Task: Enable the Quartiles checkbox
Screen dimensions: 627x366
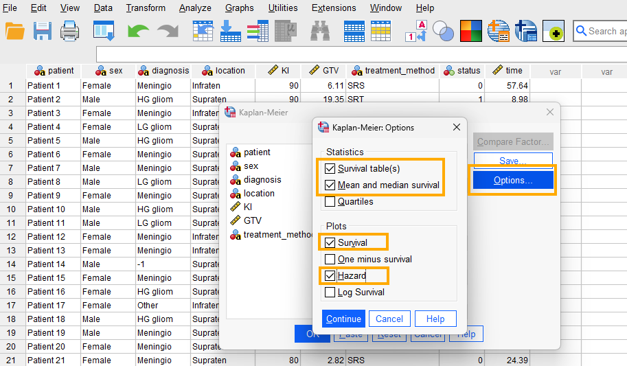Action: (x=330, y=202)
